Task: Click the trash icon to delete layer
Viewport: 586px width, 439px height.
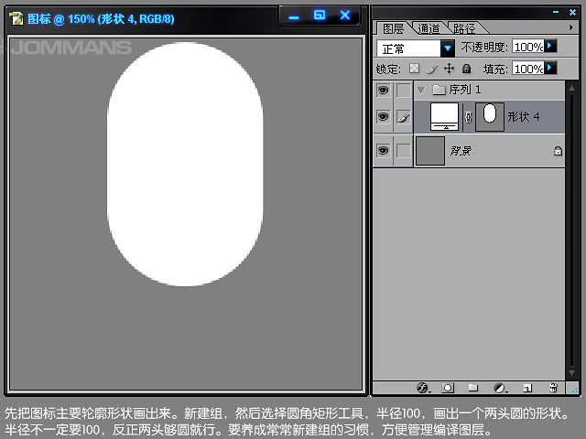Action: 553,388
